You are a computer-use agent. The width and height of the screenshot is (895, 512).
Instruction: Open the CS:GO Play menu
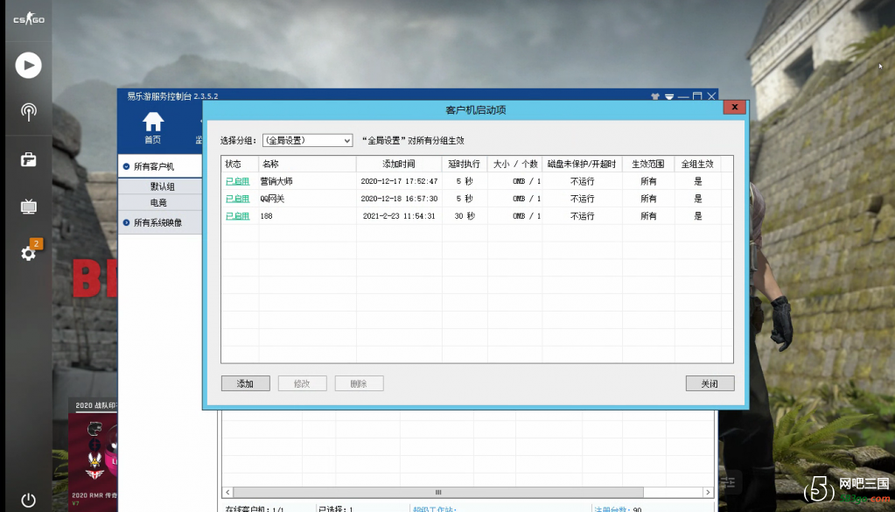click(x=29, y=65)
